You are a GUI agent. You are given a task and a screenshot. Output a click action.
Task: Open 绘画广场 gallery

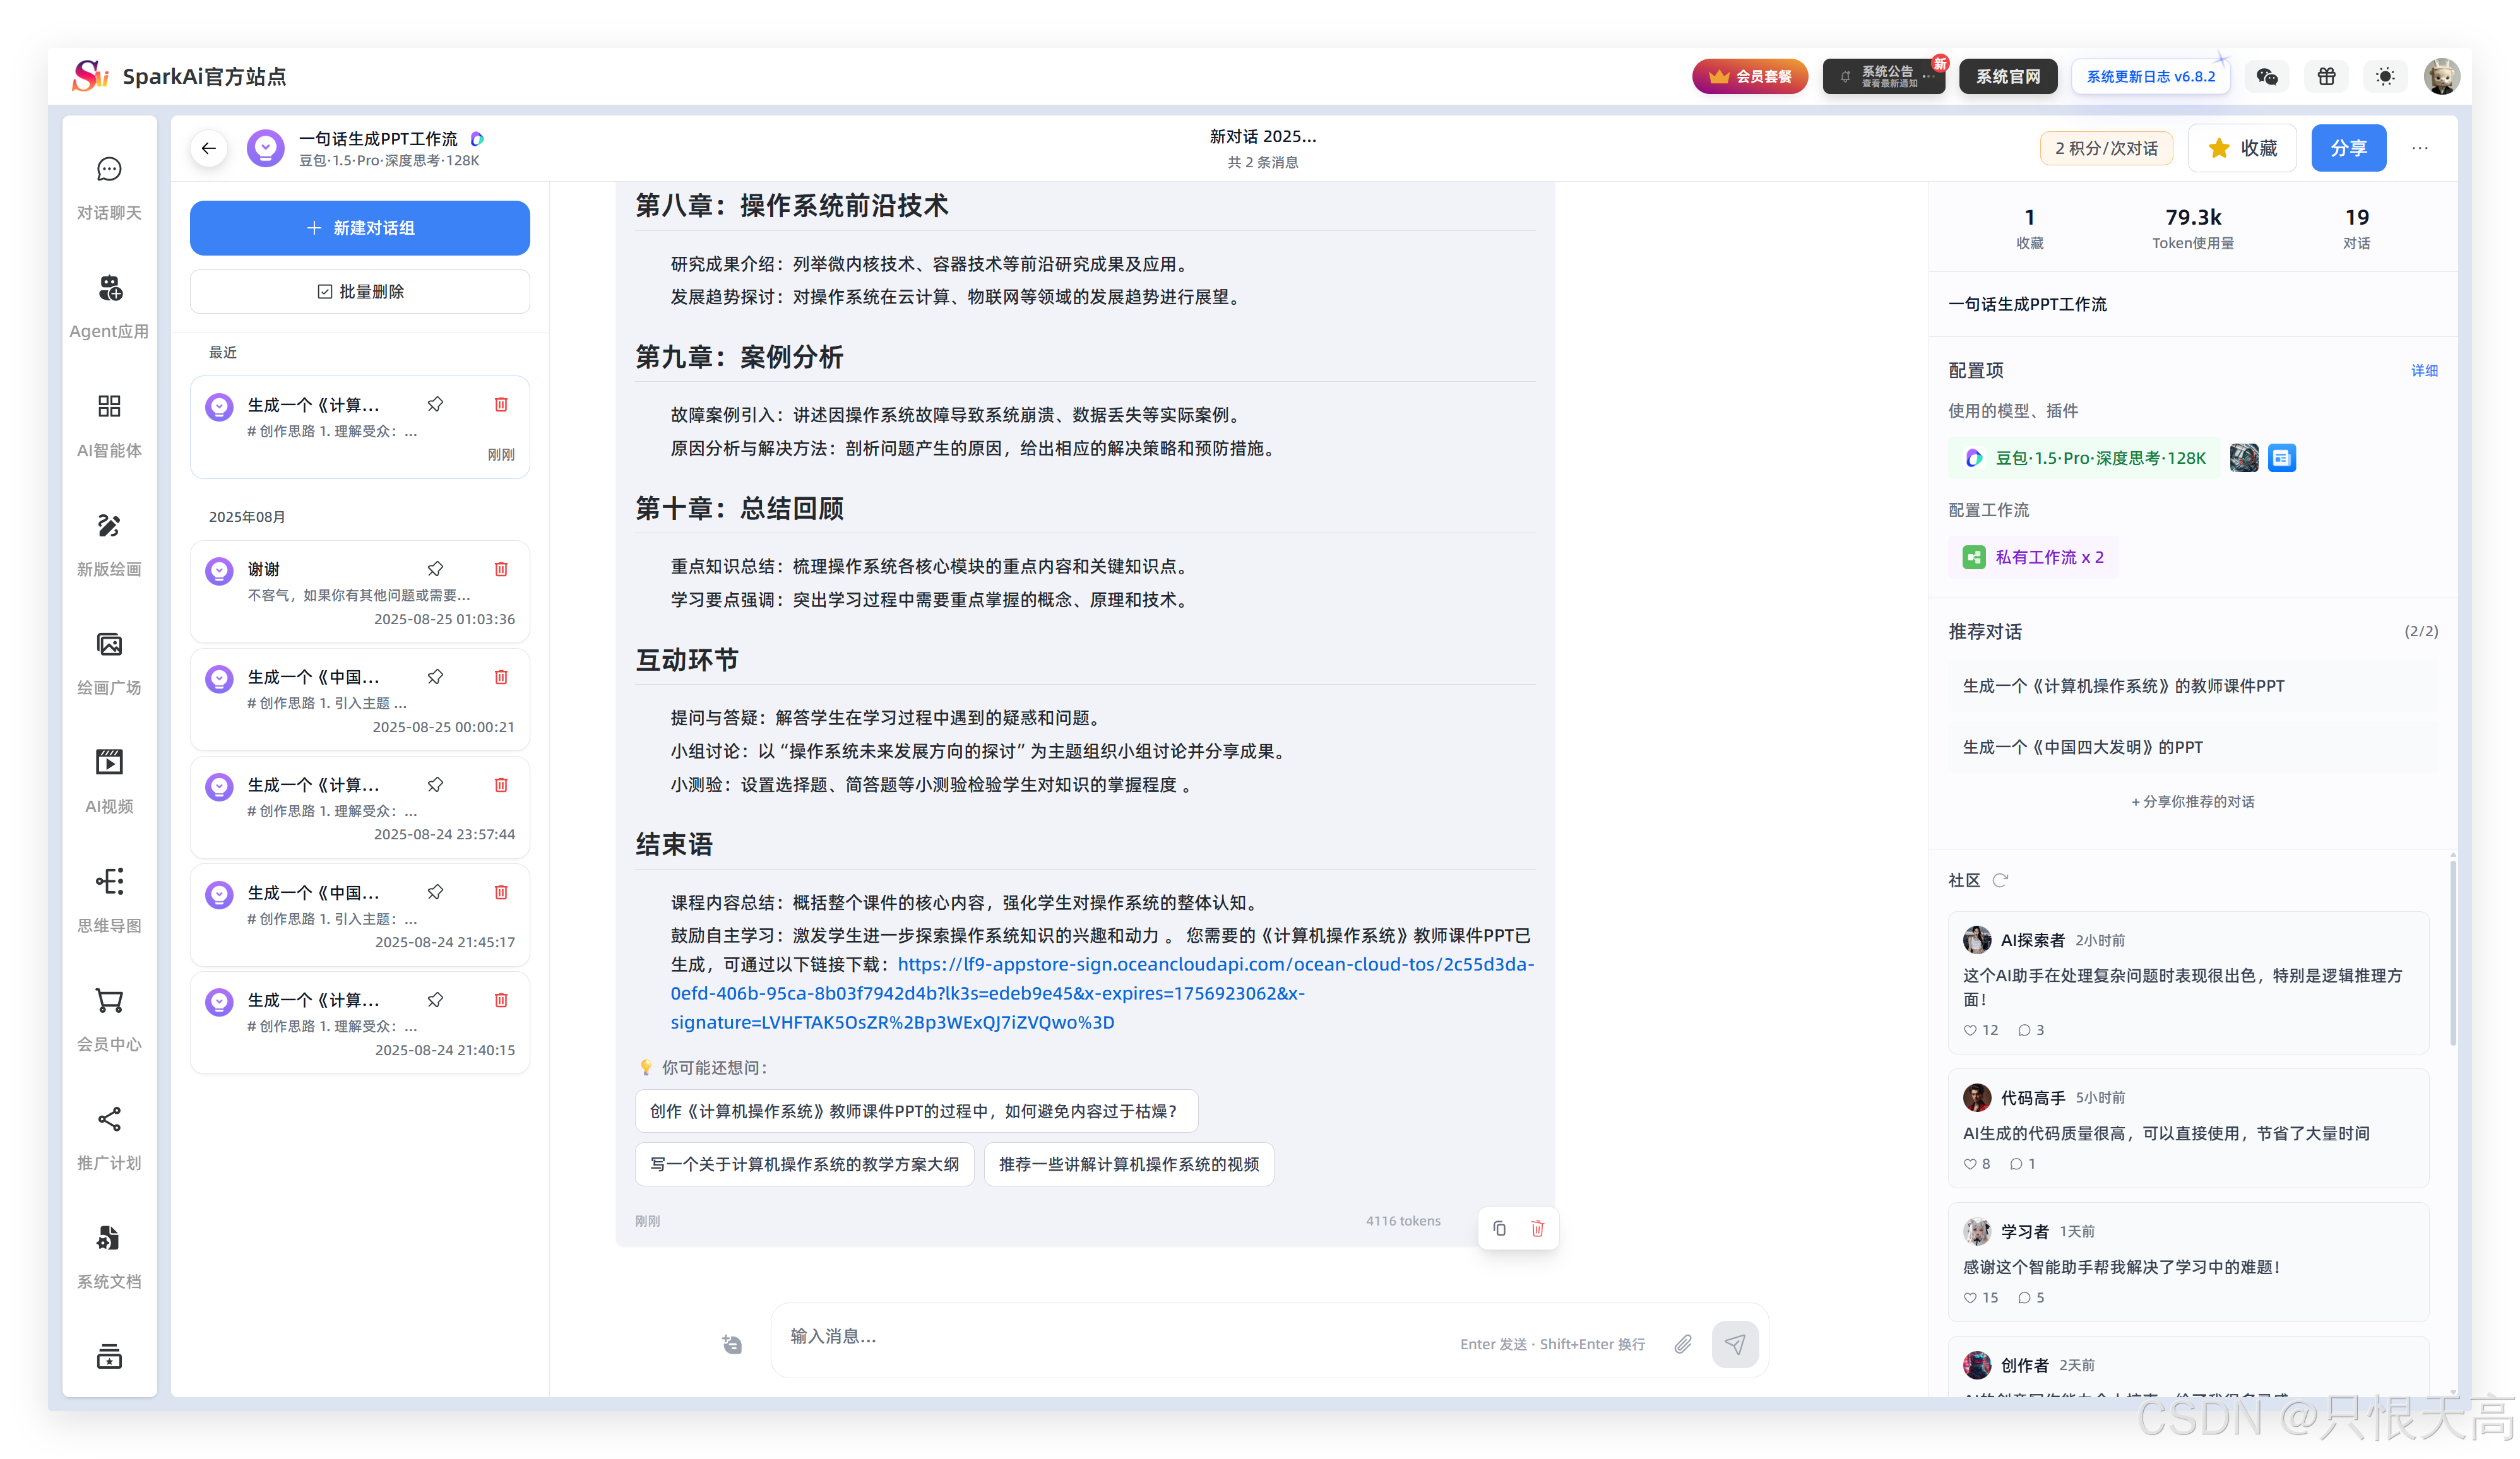(109, 663)
